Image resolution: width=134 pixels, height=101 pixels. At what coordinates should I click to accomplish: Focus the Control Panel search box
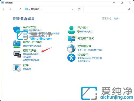click(x=108, y=9)
